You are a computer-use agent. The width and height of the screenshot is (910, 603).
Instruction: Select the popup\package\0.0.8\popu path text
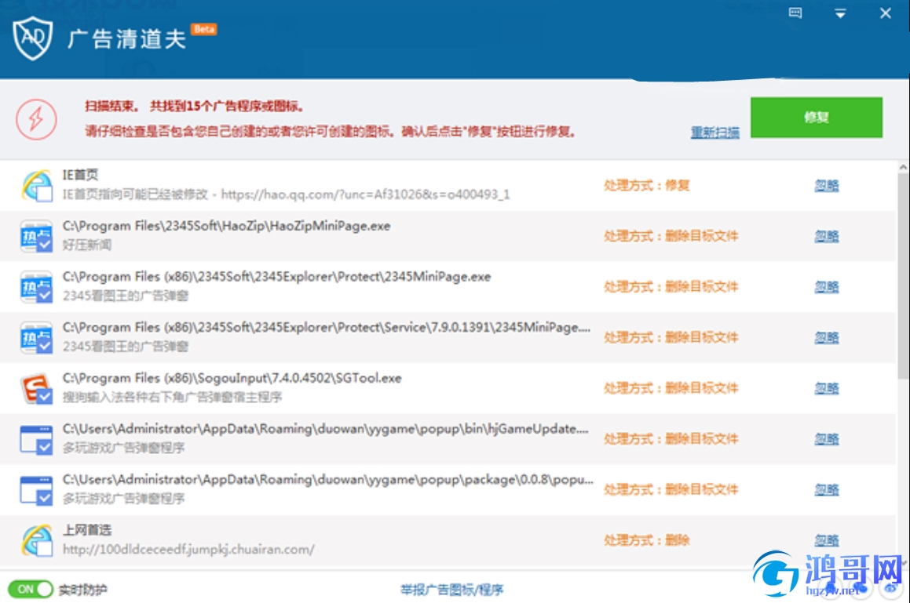coord(328,480)
